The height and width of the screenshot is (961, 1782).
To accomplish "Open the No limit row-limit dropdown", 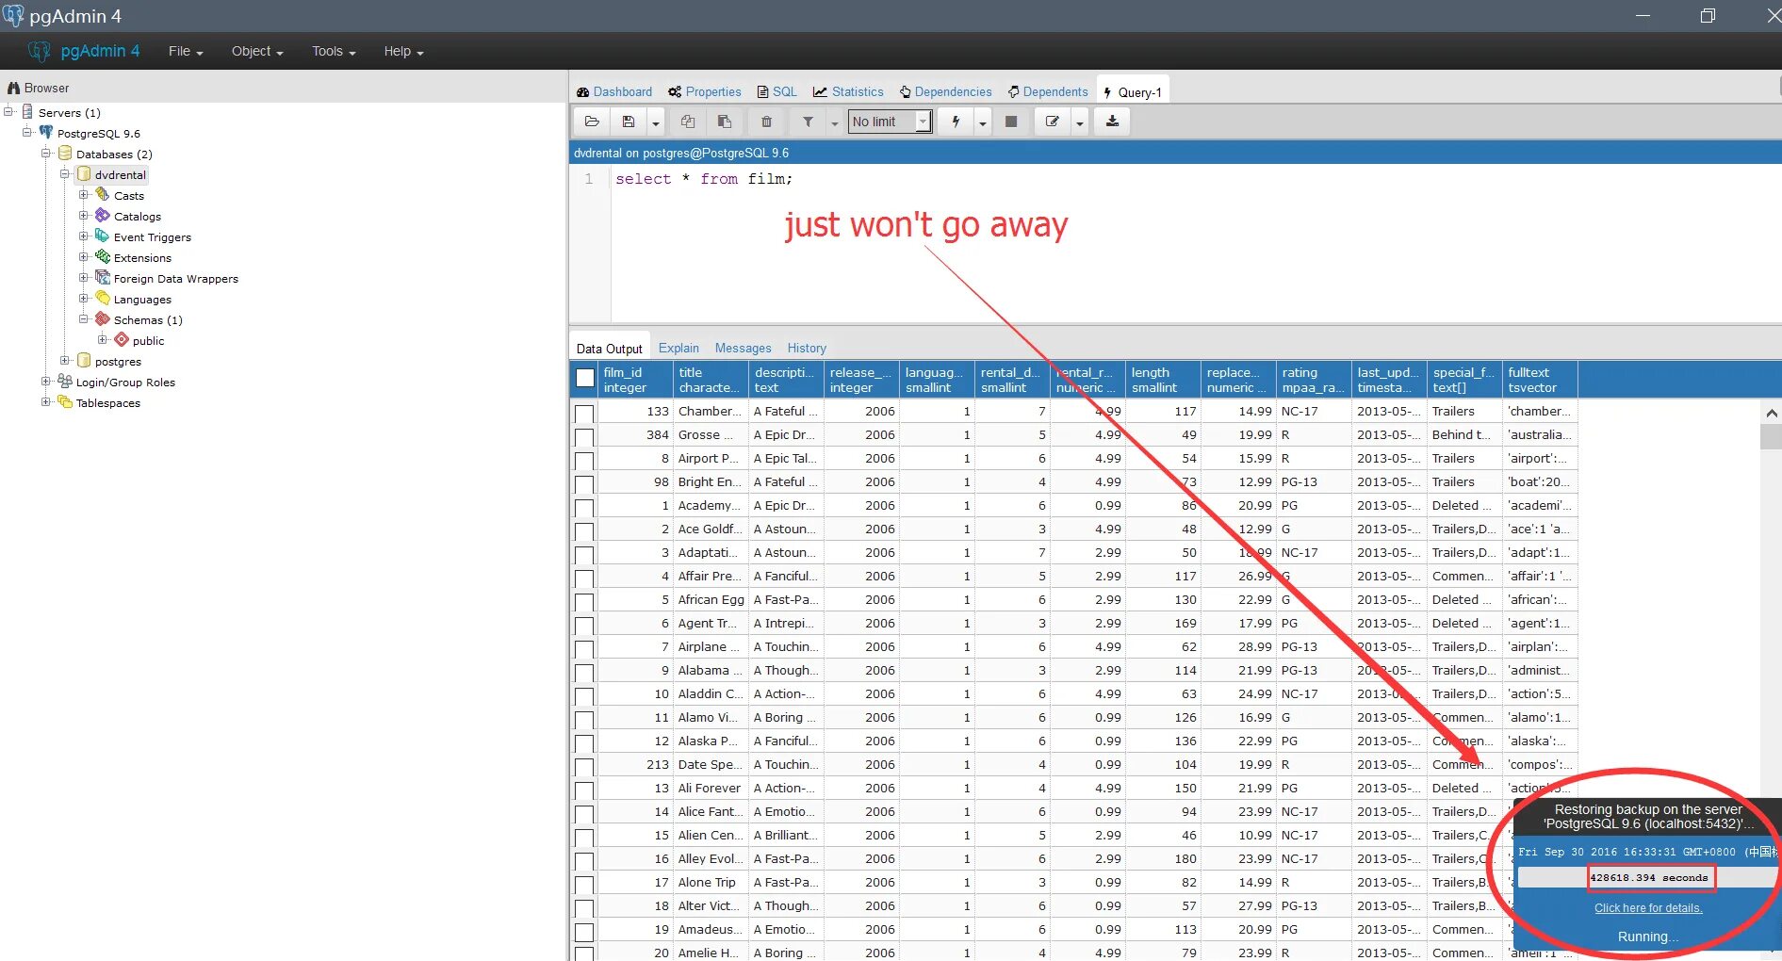I will point(890,122).
